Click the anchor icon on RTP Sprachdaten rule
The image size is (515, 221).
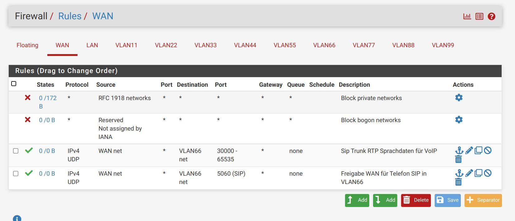coord(459,151)
